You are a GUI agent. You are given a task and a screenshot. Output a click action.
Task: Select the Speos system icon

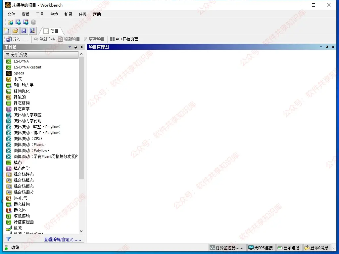coord(9,73)
